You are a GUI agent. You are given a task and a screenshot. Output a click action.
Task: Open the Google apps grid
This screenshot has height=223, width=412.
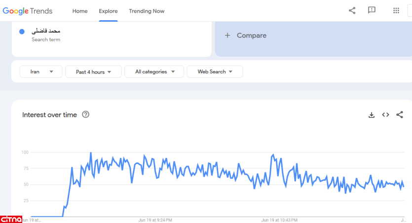pyautogui.click(x=396, y=10)
